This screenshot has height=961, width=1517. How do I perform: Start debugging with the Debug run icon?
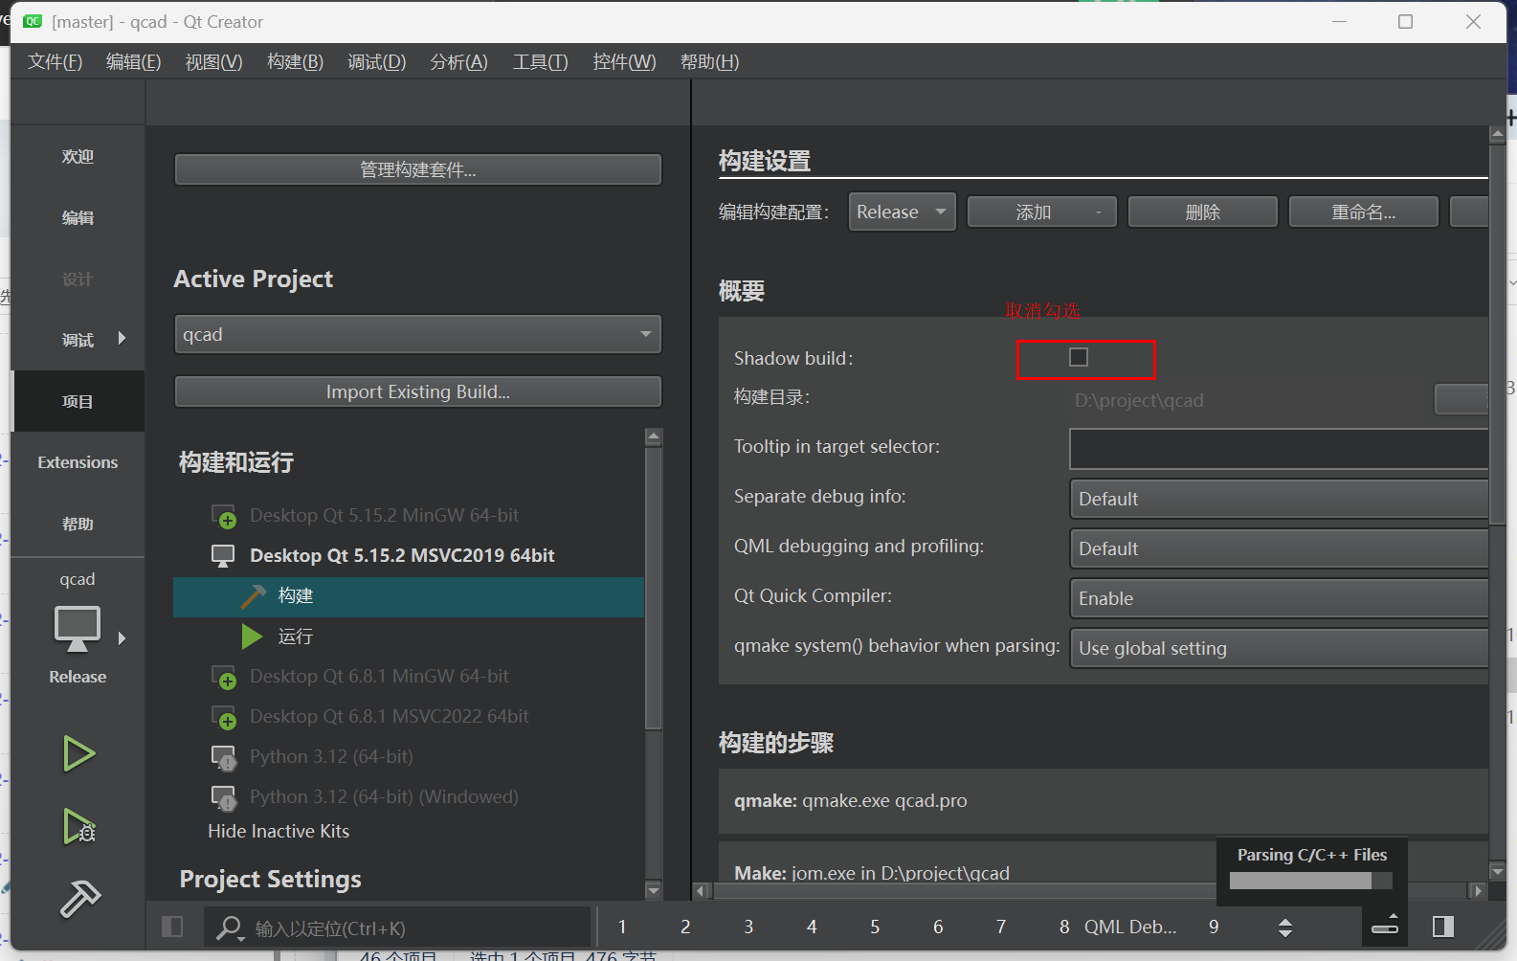(x=78, y=827)
